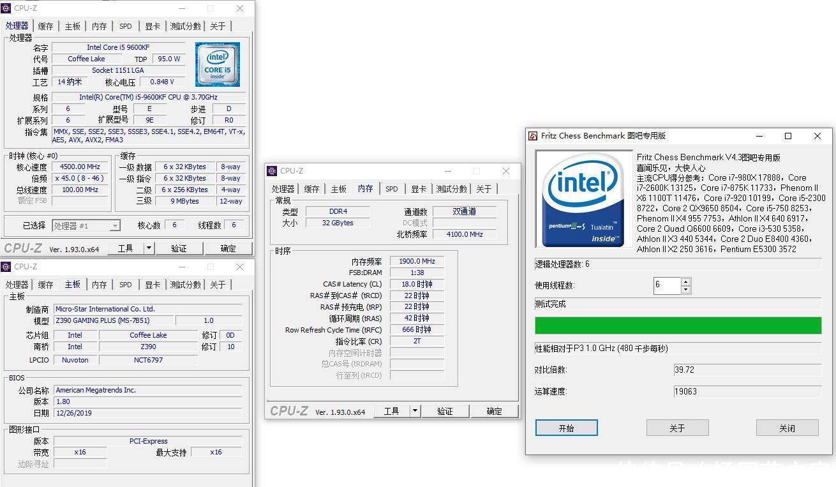Click CPU-Z app icon in processor window title
This screenshot has height=487, width=836.
[x=6, y=8]
